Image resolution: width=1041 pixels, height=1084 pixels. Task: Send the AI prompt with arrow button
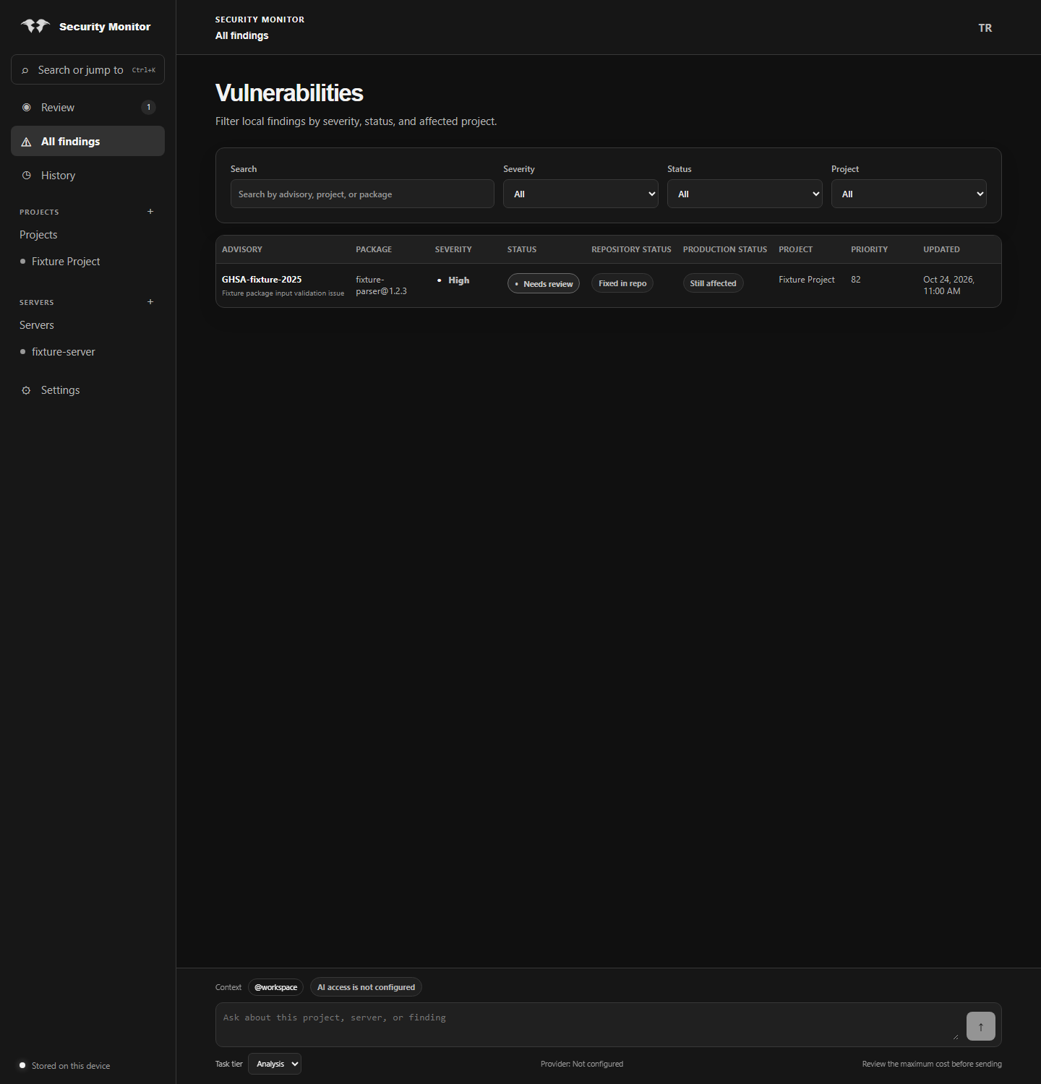pos(981,1026)
